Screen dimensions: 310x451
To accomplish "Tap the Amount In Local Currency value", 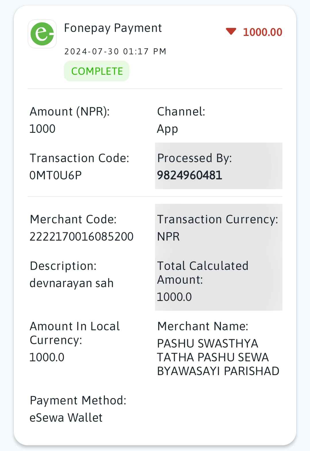I will pyautogui.click(x=47, y=357).
